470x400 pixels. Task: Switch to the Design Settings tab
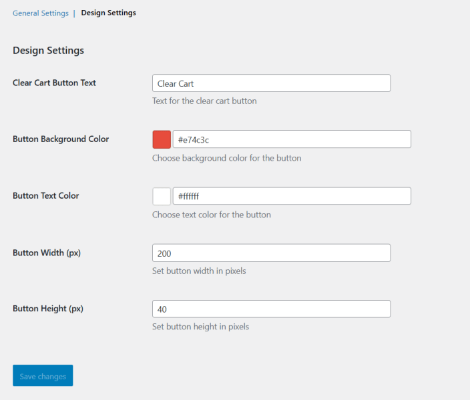[x=109, y=13]
